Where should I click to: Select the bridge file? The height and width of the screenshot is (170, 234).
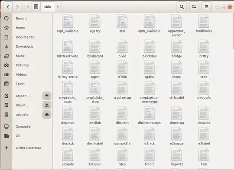[x=176, y=49]
